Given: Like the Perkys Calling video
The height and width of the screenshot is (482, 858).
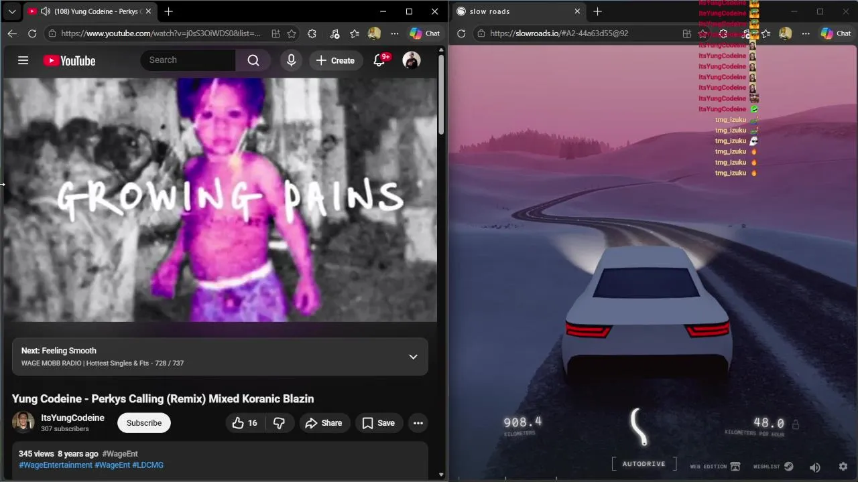Looking at the screenshot, I should 245,423.
